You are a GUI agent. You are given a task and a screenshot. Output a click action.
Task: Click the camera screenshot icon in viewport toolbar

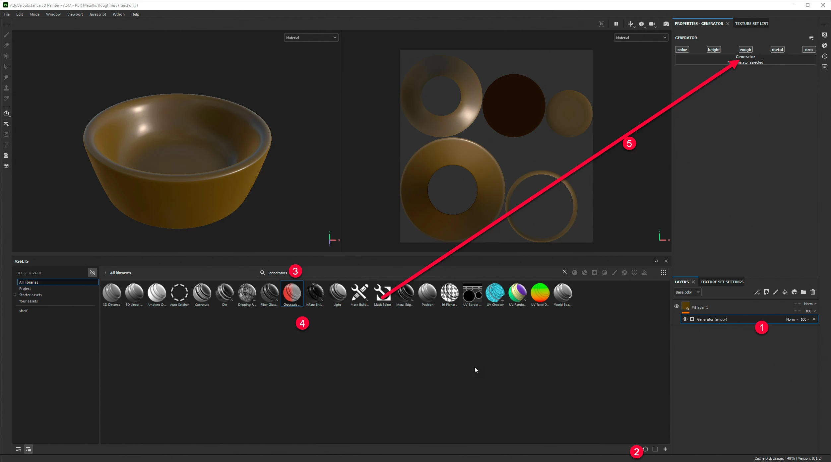coord(666,24)
